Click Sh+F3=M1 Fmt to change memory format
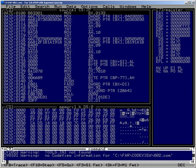 click(x=121, y=166)
